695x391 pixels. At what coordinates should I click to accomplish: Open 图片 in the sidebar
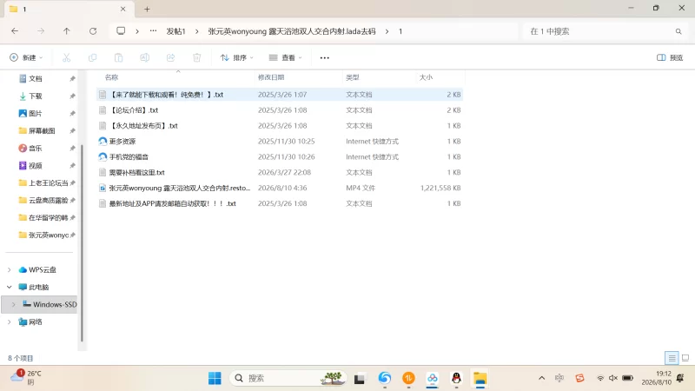tap(36, 113)
